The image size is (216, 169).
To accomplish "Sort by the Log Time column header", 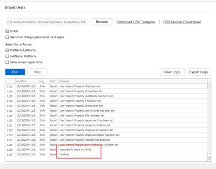I will (27, 81).
